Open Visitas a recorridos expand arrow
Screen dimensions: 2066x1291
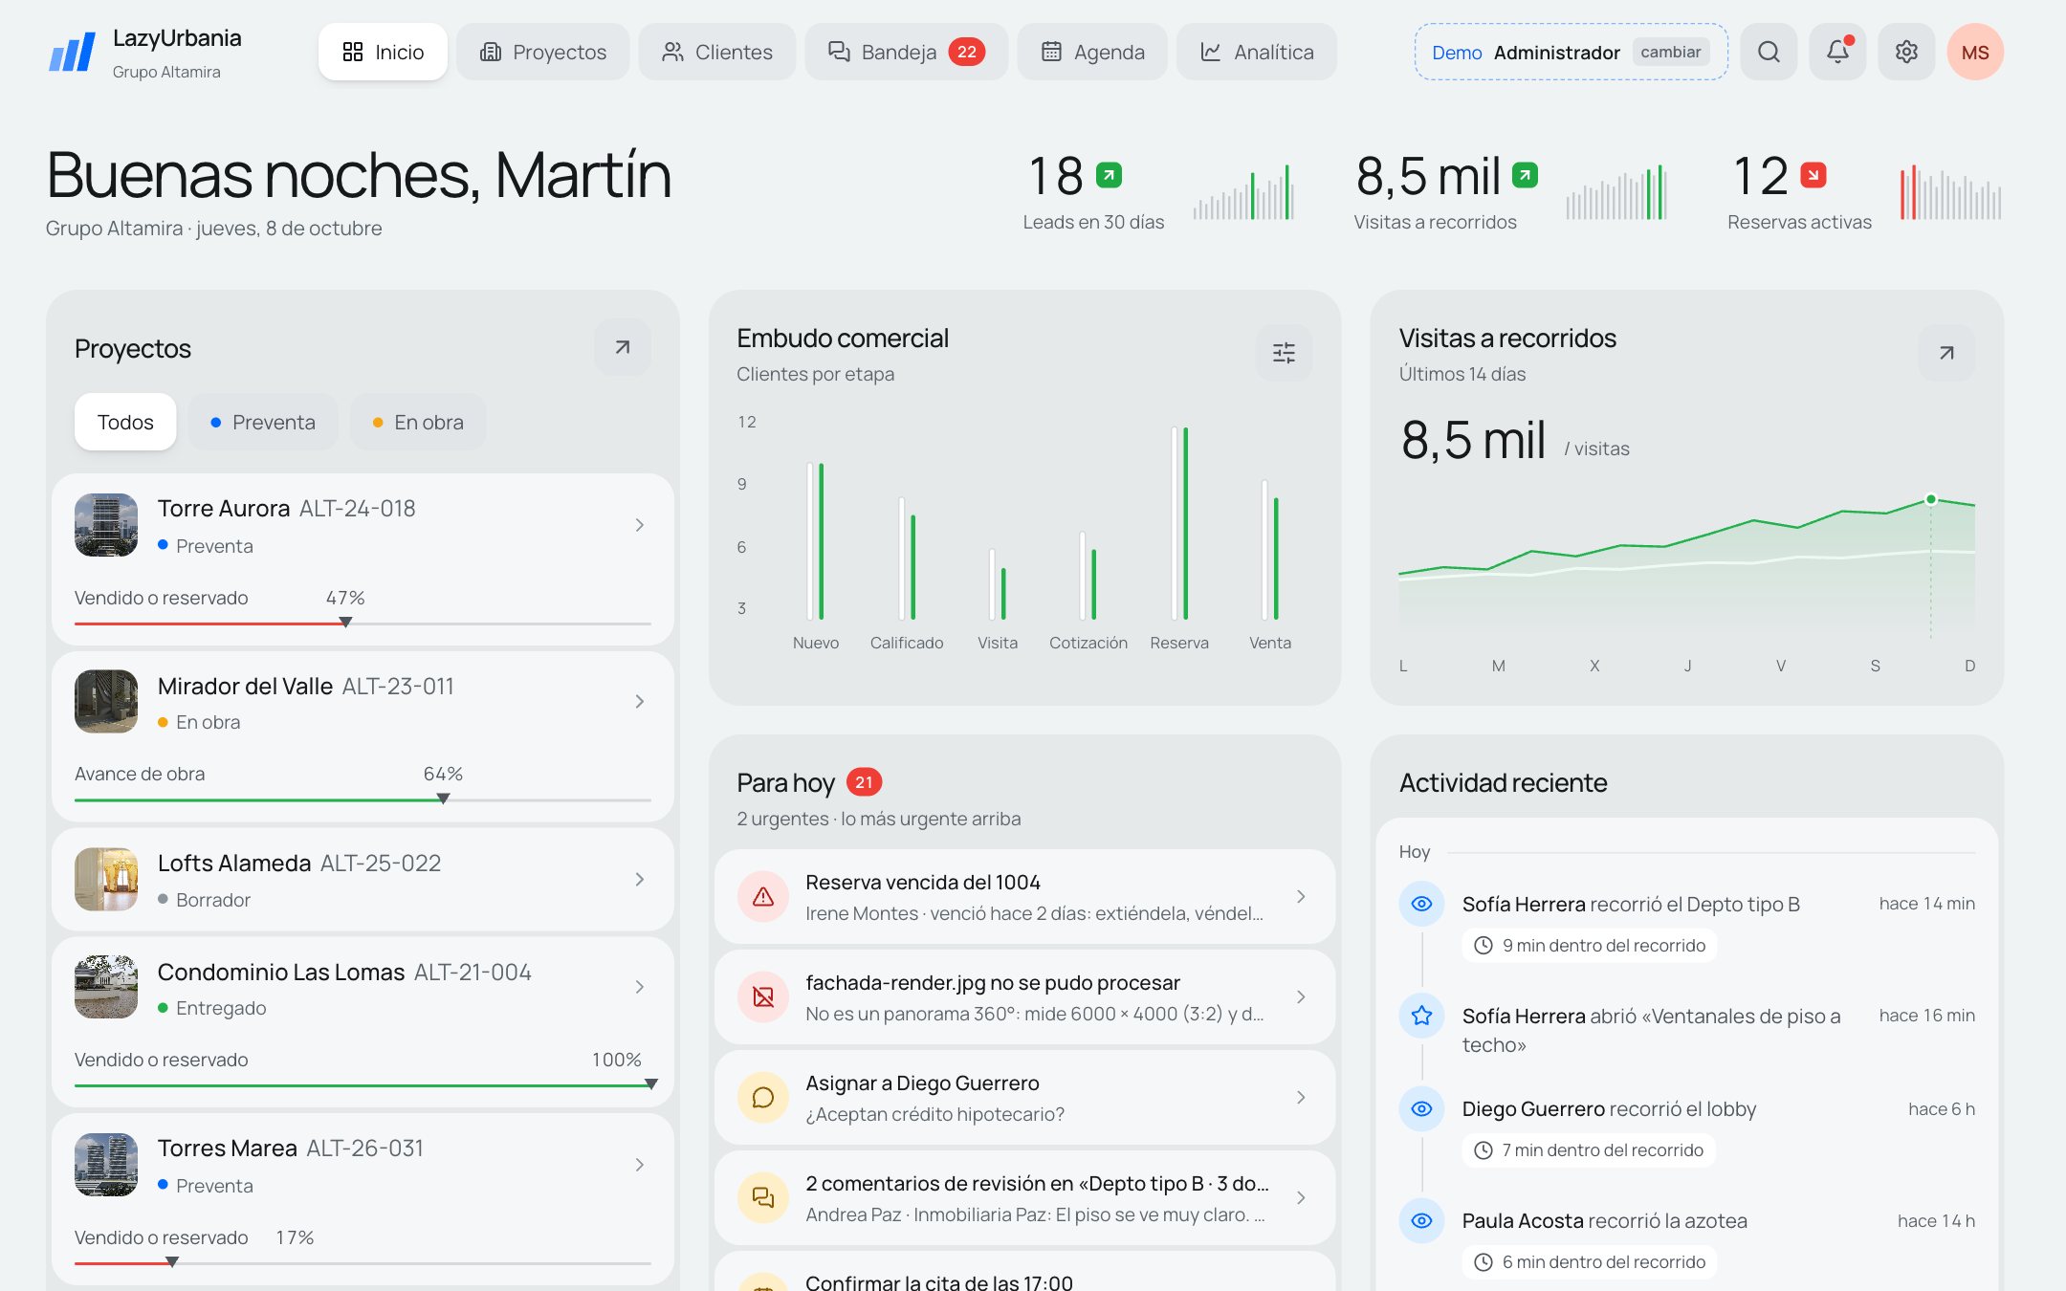pyautogui.click(x=1946, y=353)
